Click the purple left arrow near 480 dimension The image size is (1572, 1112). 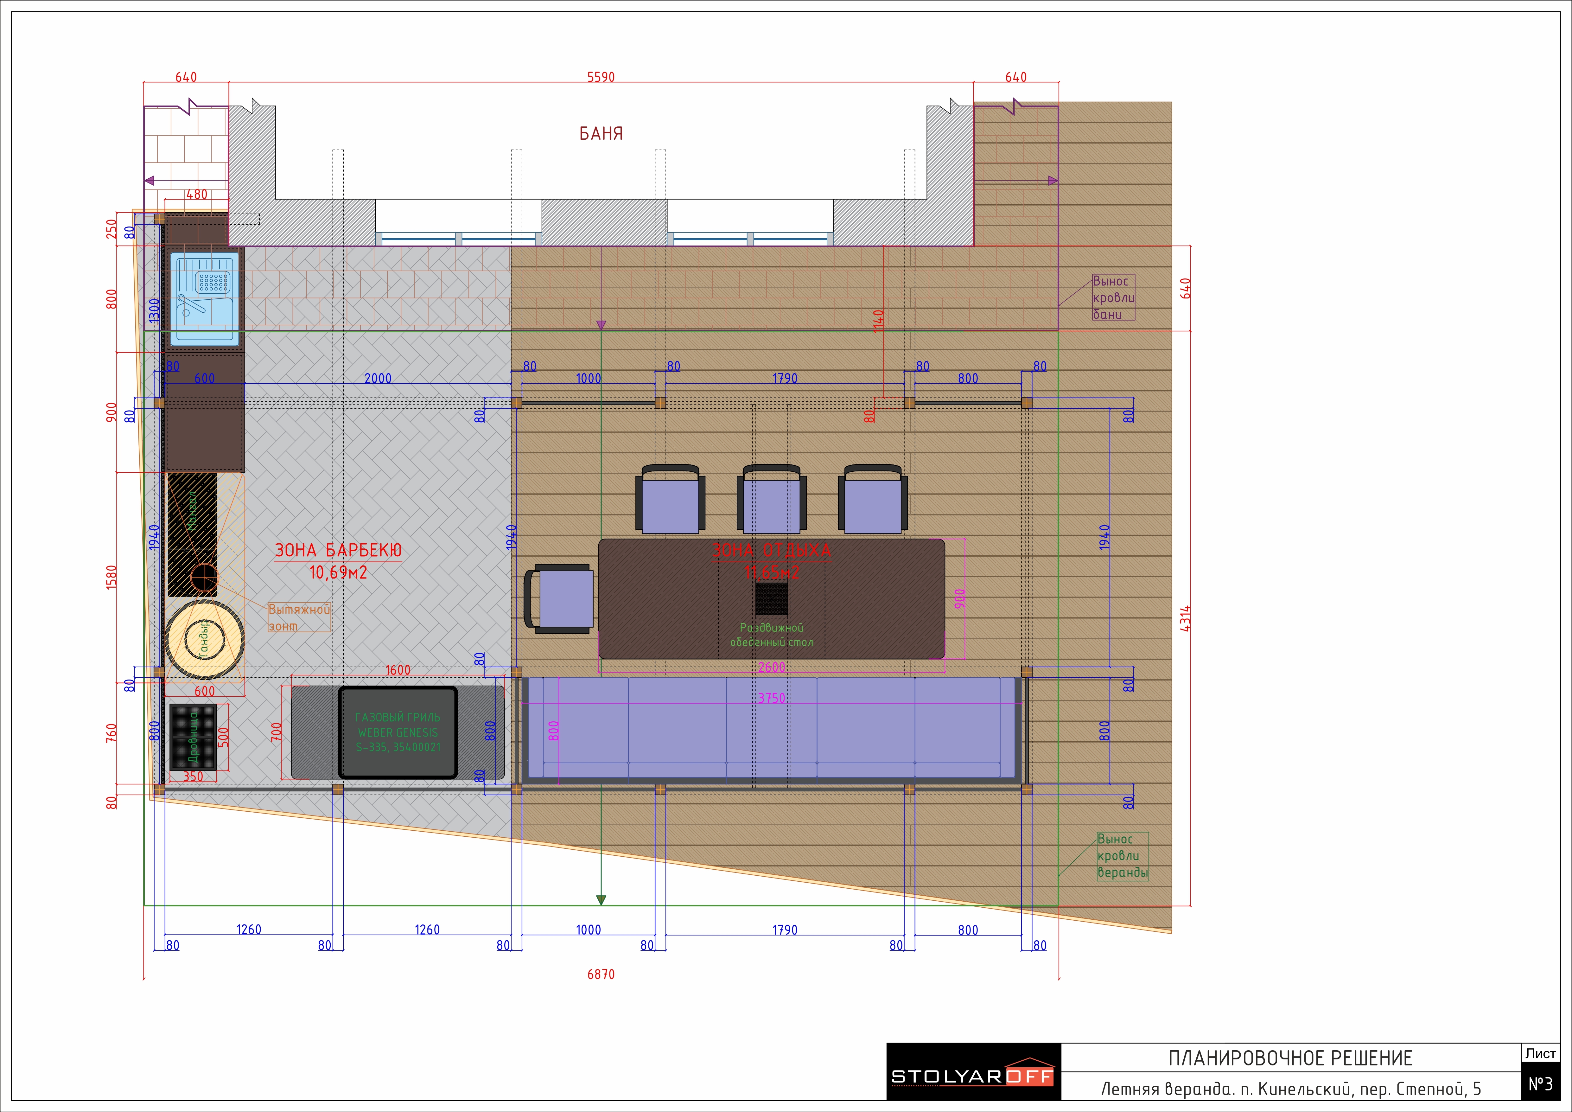point(149,181)
